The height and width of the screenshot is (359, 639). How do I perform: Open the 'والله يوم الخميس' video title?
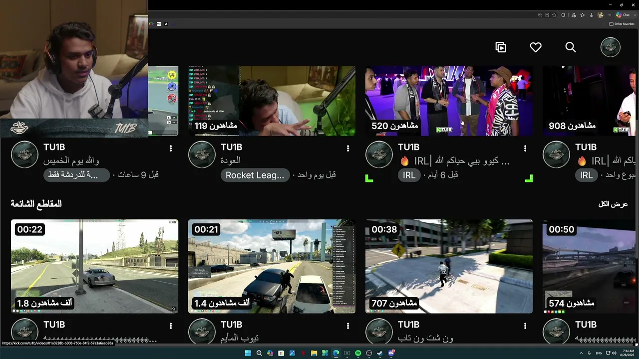pos(71,161)
